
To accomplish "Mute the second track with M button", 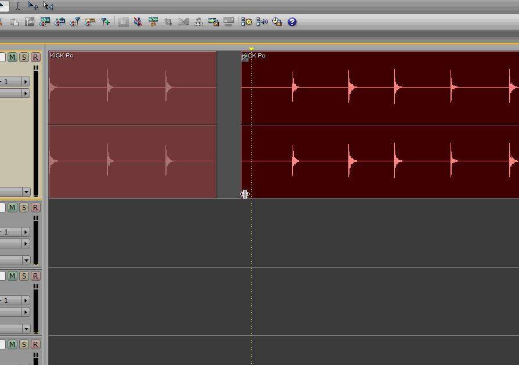I will [x=12, y=208].
